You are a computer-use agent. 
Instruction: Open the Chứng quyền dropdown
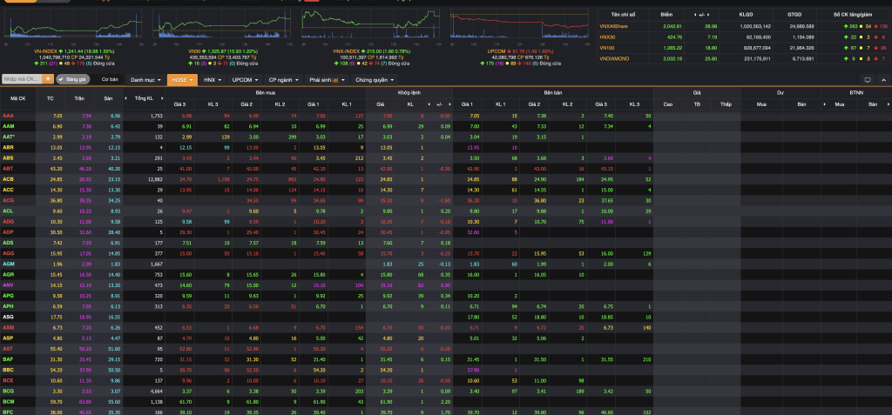pyautogui.click(x=375, y=79)
